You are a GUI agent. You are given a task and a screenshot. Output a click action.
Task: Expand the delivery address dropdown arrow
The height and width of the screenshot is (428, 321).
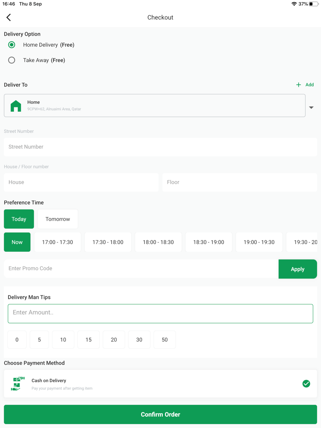click(x=311, y=107)
